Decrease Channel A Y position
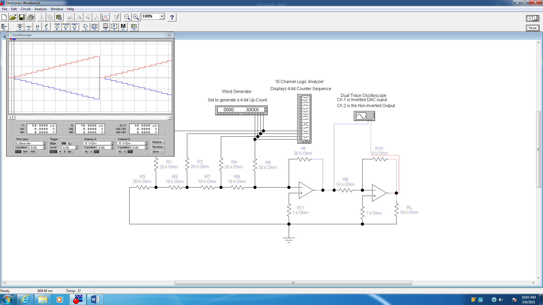The width and height of the screenshot is (543, 305). [112, 149]
